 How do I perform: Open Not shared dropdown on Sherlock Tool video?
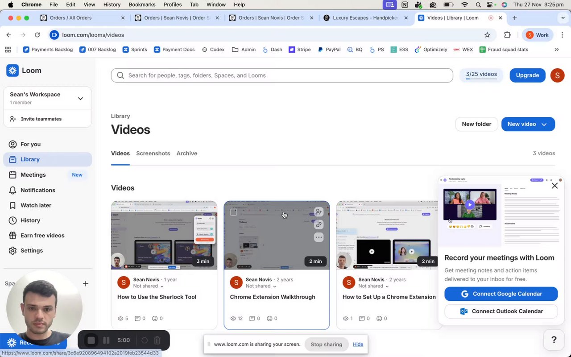tap(148, 286)
